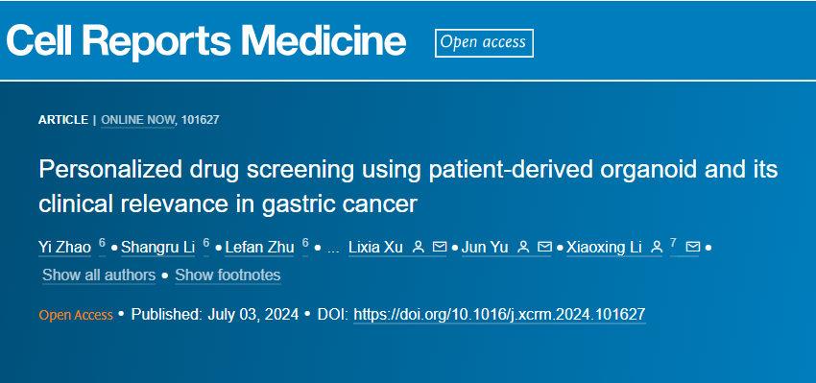Screen dimensions: 816x383
Task: Open Jun Yu's author profile icon
Action: (x=523, y=248)
